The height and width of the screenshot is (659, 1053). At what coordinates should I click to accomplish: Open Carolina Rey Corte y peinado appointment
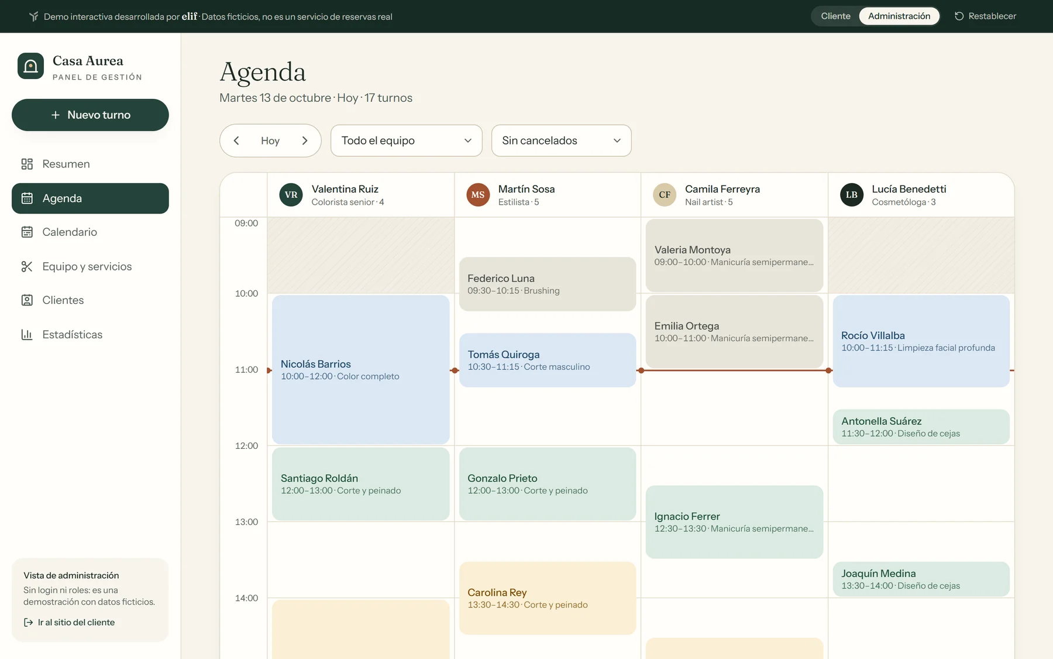click(x=548, y=598)
